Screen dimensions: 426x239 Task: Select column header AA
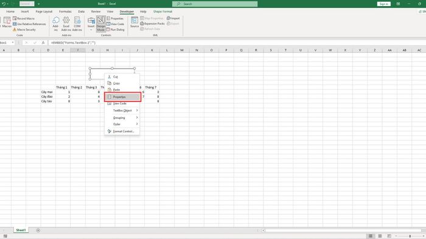(389, 50)
